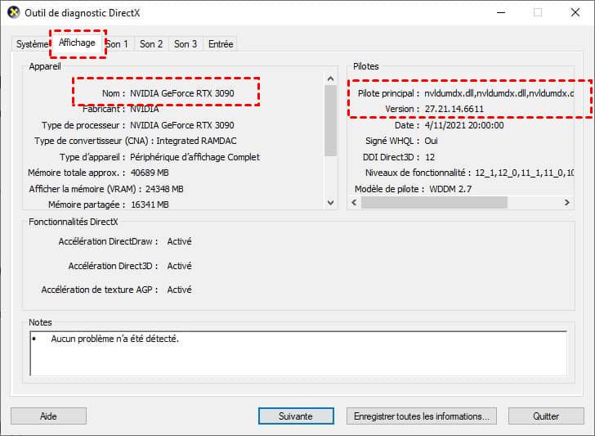
Task: Open the Son 3 tab
Action: coord(186,44)
